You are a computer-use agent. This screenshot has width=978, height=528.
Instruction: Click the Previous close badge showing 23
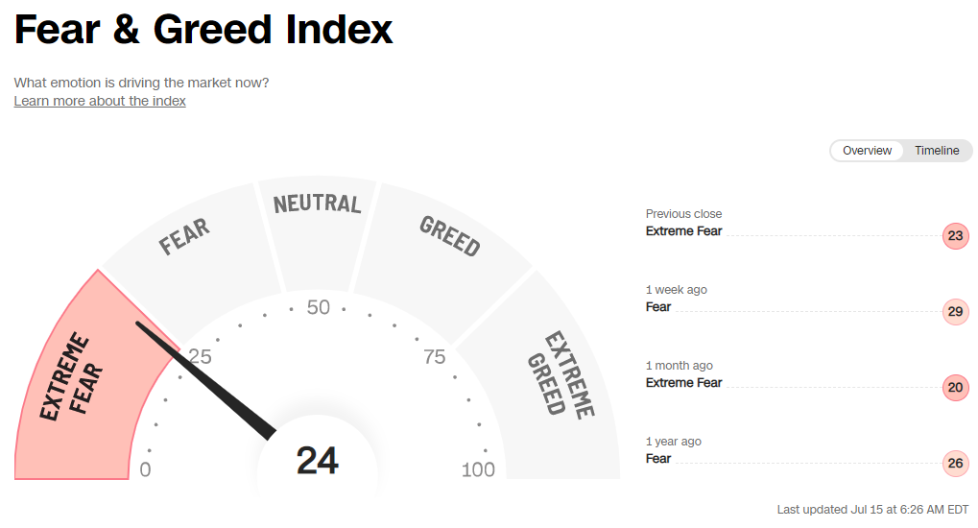coord(955,236)
